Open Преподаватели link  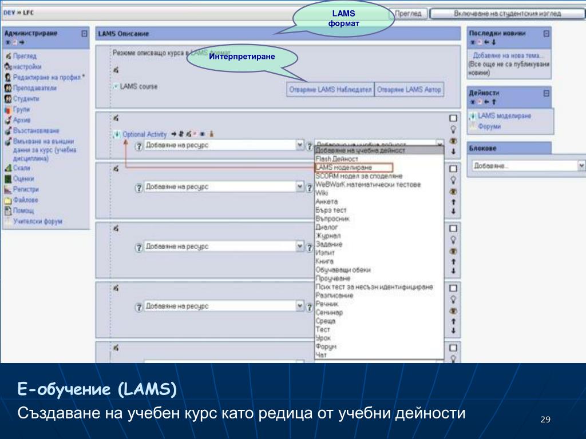click(x=35, y=88)
